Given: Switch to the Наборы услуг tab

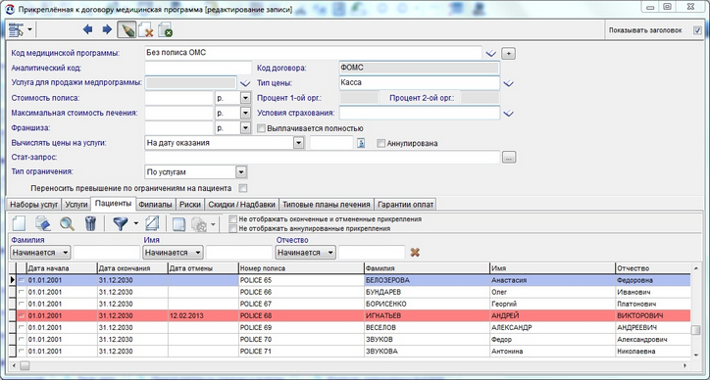Looking at the screenshot, I should pos(34,205).
